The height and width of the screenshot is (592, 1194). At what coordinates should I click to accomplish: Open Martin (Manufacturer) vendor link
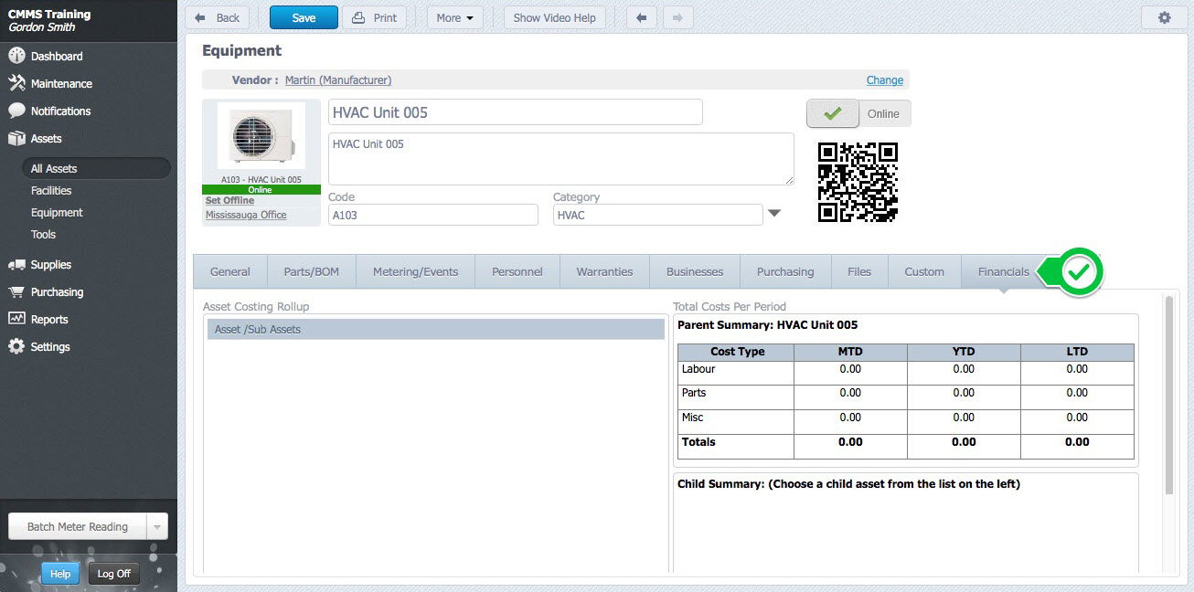[338, 80]
